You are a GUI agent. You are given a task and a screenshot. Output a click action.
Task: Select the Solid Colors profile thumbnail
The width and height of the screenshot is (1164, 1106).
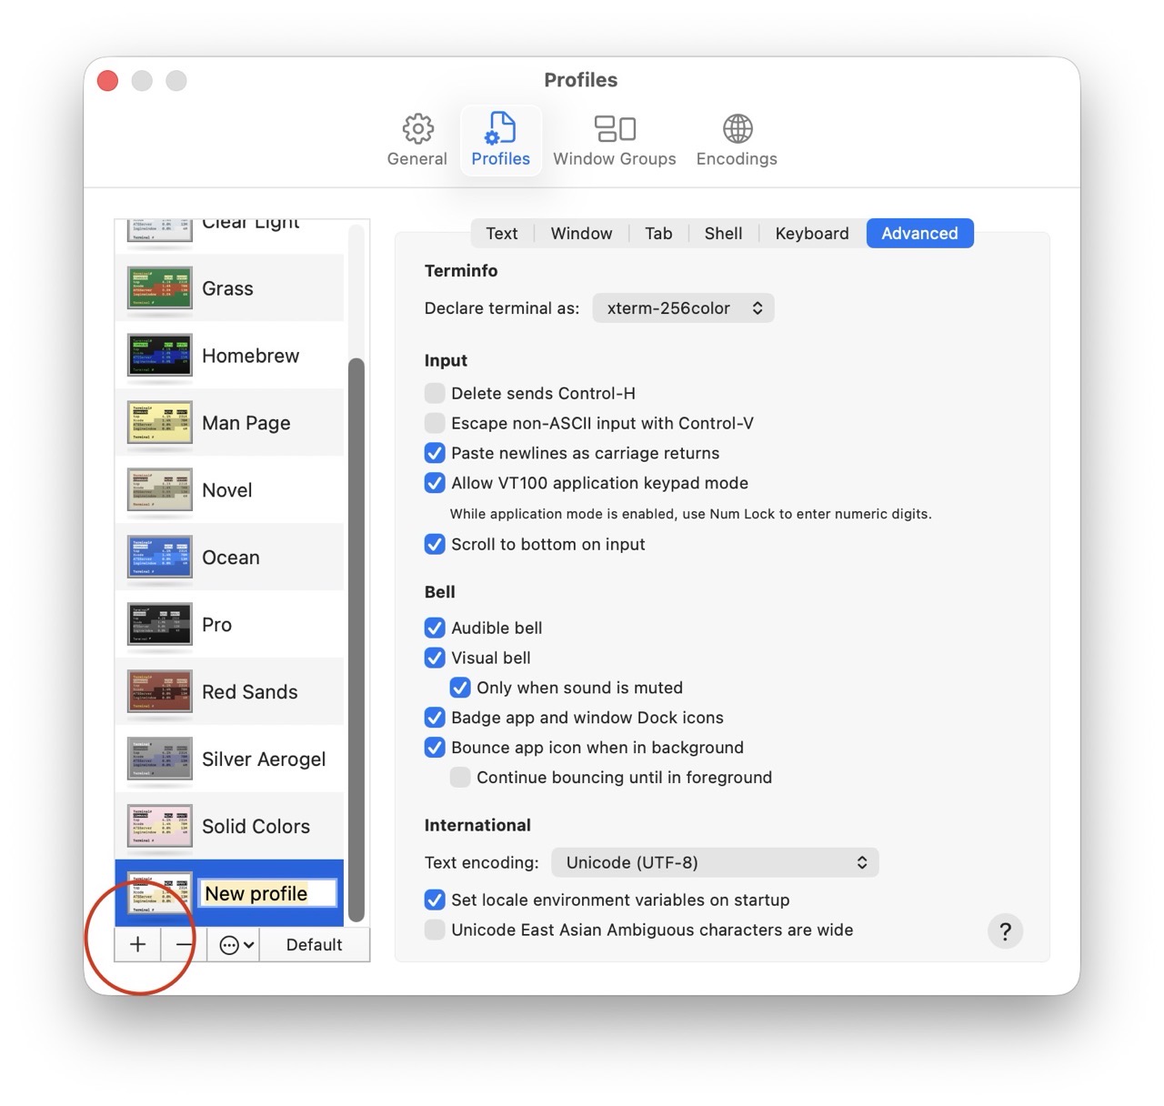tap(160, 827)
